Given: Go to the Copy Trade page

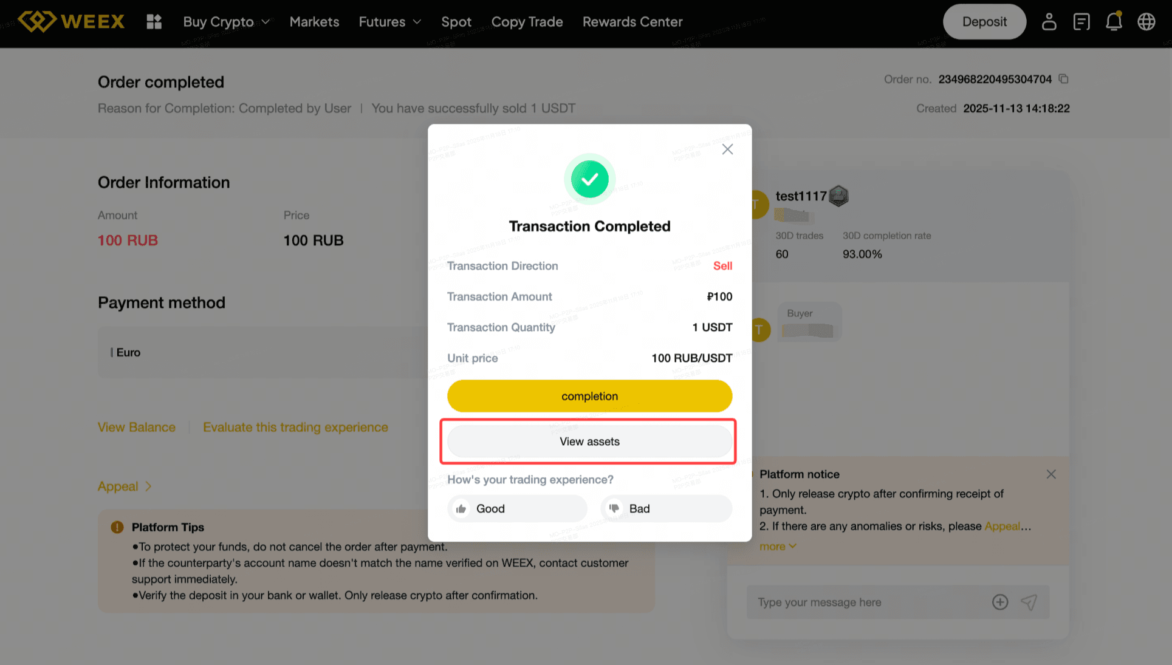Looking at the screenshot, I should coord(527,22).
